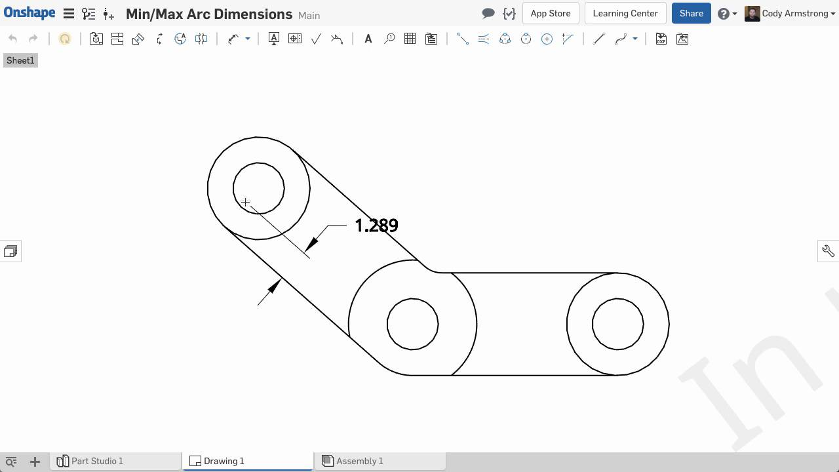Select the Broken-out section view tool

(x=159, y=39)
